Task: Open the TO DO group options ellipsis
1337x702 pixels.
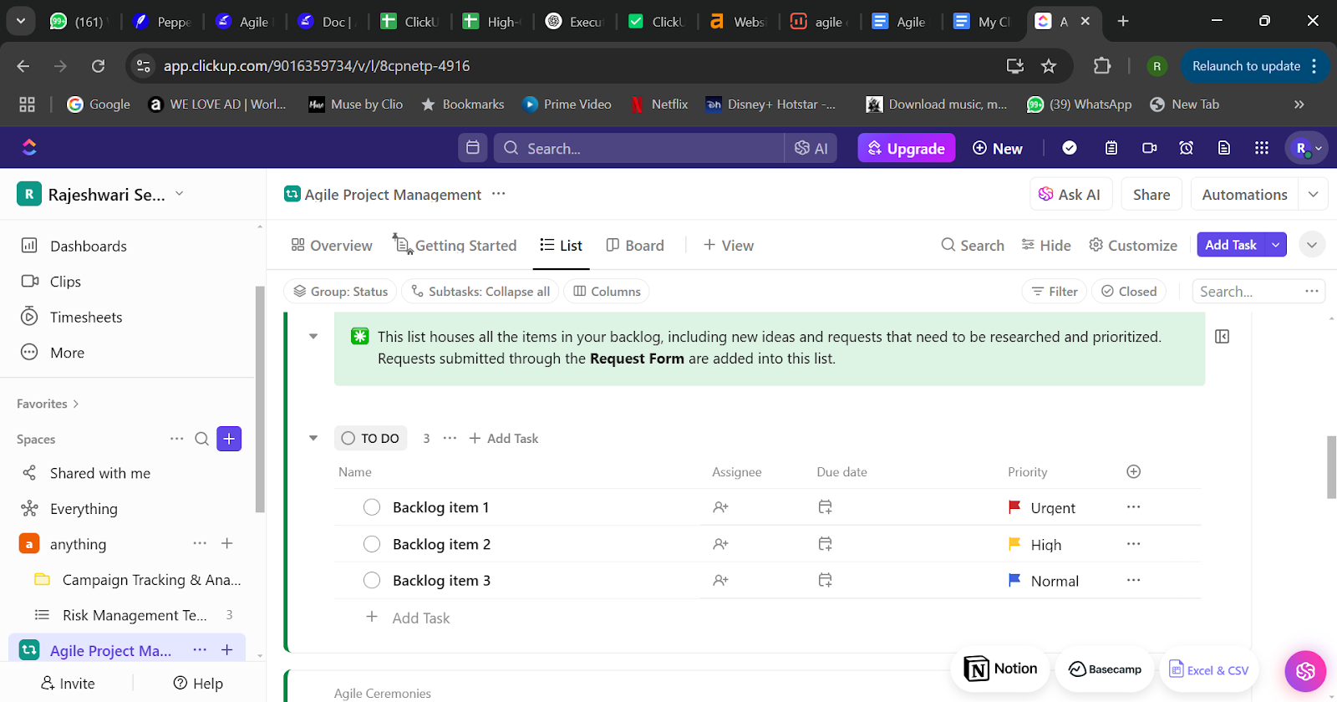Action: [450, 438]
